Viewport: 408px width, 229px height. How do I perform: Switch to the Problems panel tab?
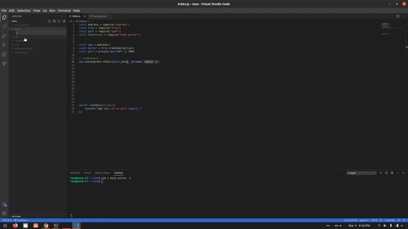tap(75, 173)
